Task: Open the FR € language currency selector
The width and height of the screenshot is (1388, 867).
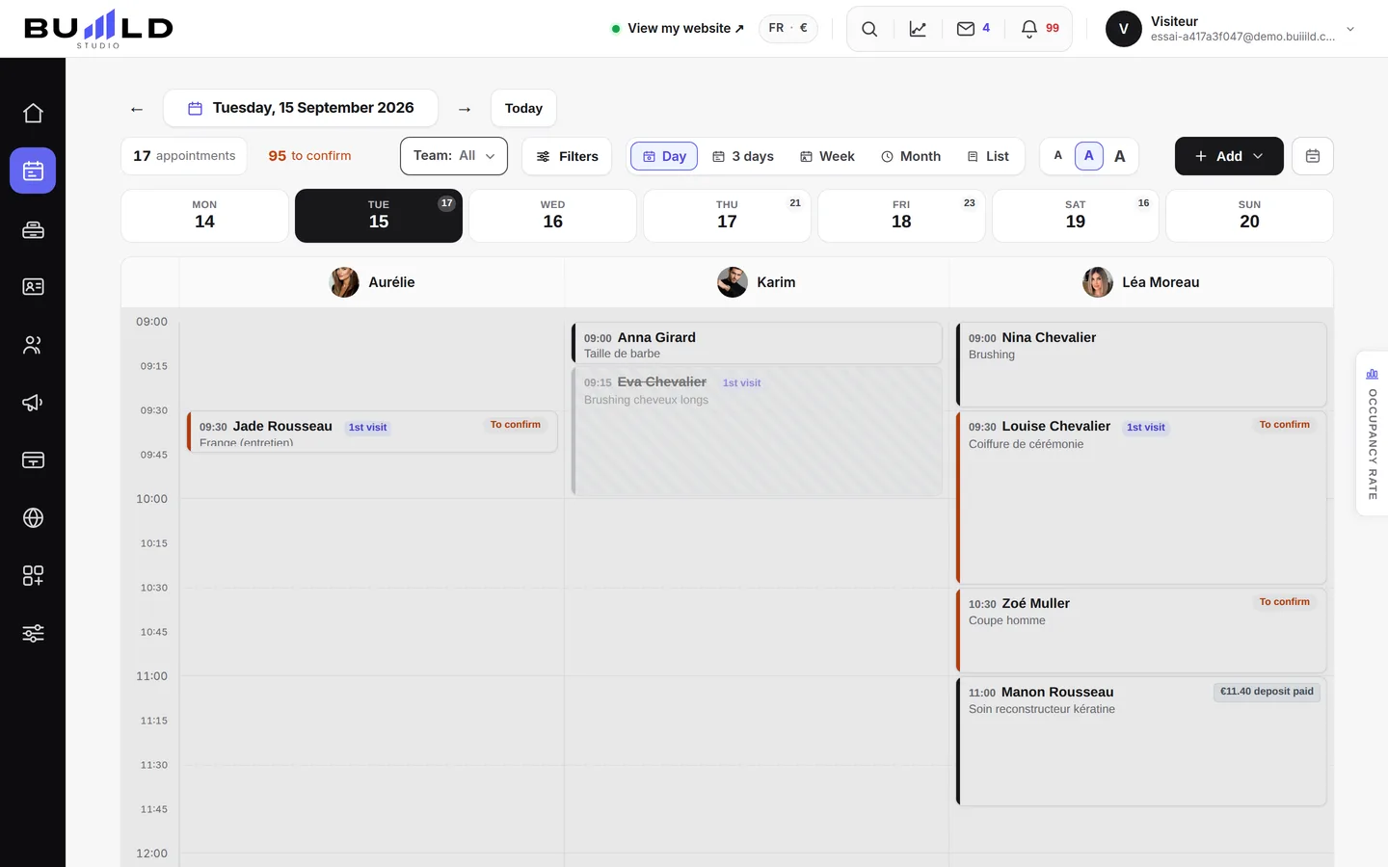Action: pyautogui.click(x=788, y=28)
